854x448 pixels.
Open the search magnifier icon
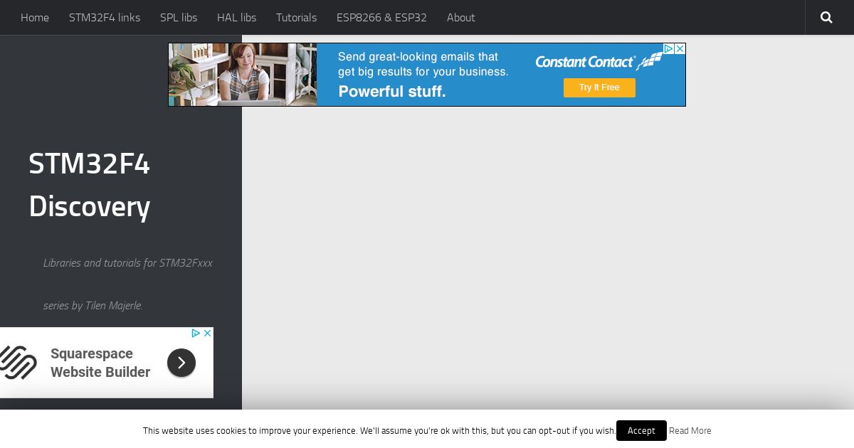tap(826, 17)
